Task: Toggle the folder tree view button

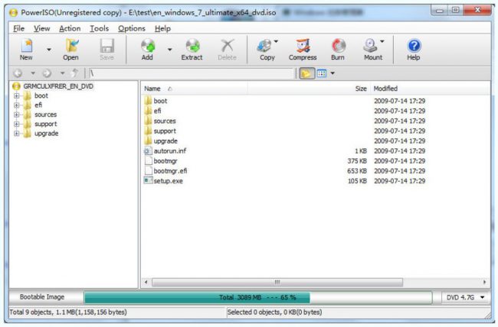Action: click(306, 73)
